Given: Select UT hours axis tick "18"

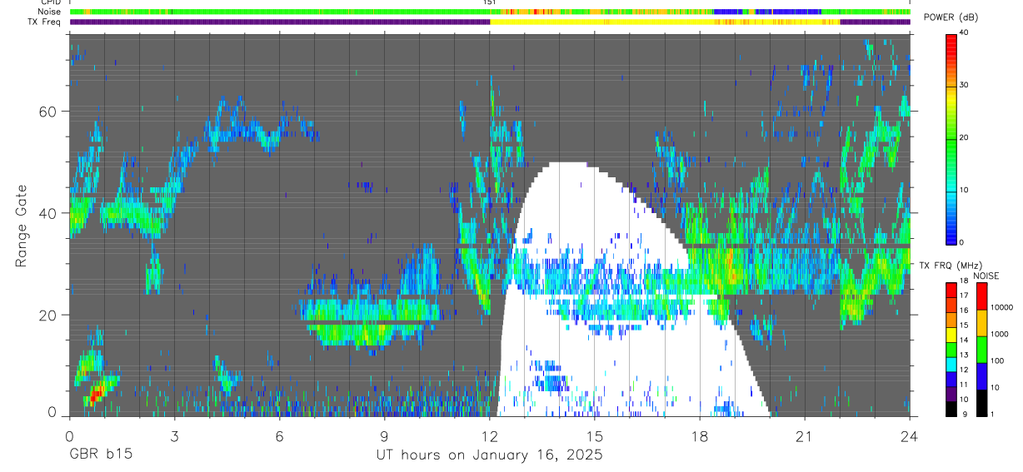Looking at the screenshot, I should coord(700,436).
